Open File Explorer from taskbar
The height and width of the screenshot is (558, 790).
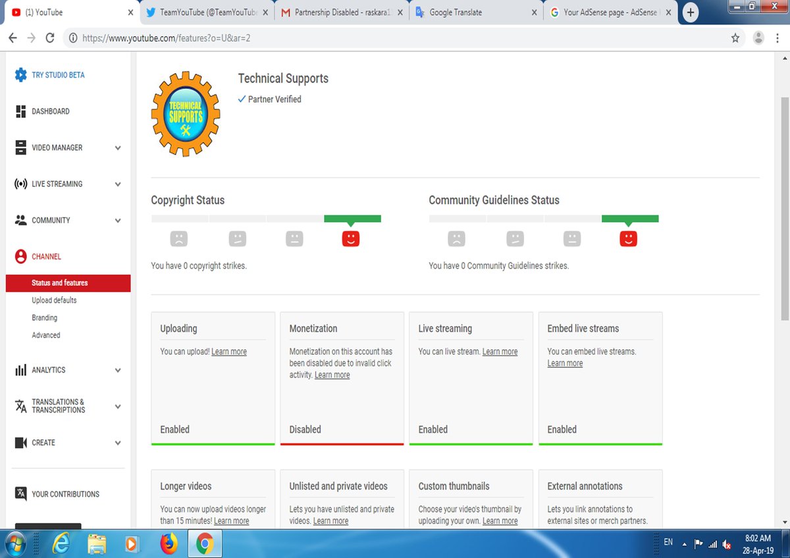point(97,544)
